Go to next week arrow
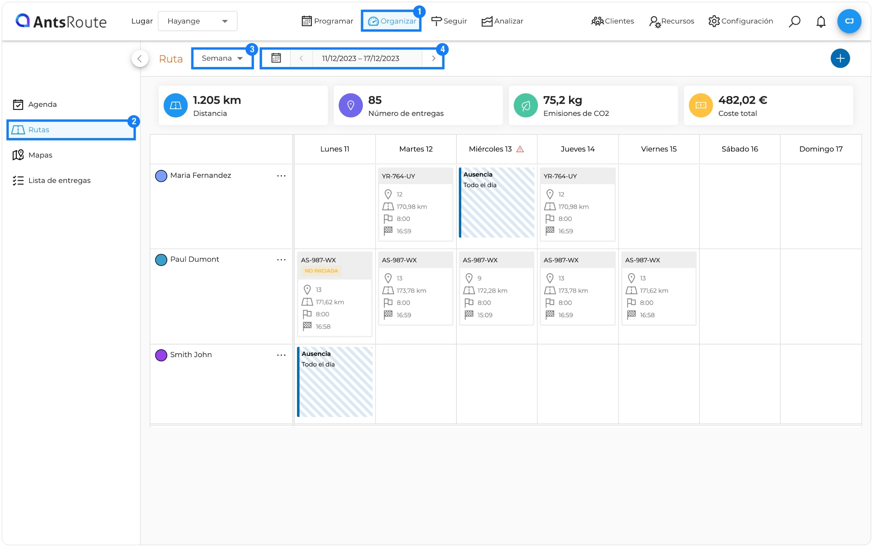 coord(433,58)
